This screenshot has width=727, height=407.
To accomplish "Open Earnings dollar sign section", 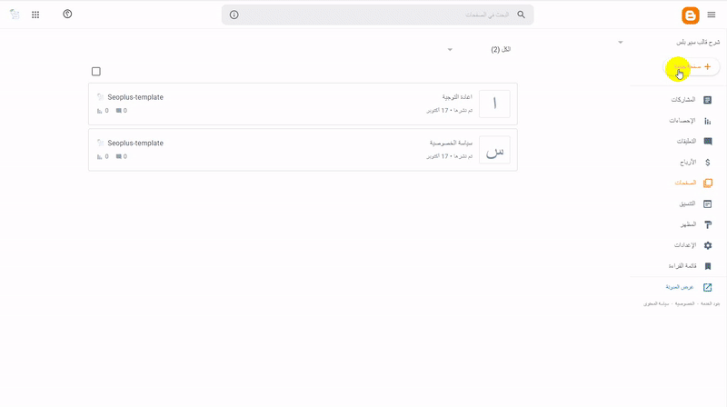I will point(708,162).
